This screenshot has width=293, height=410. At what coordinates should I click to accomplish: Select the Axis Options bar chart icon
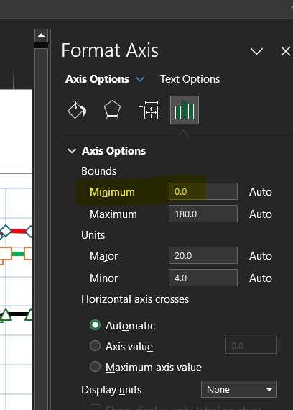(185, 110)
